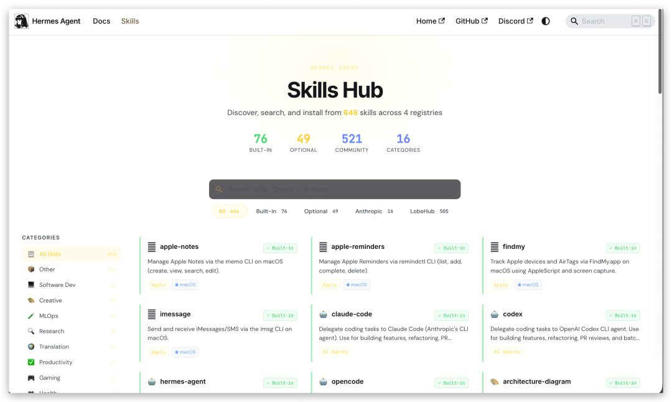Click the opencode robot icon
The height and width of the screenshot is (402, 672).
[x=323, y=381]
